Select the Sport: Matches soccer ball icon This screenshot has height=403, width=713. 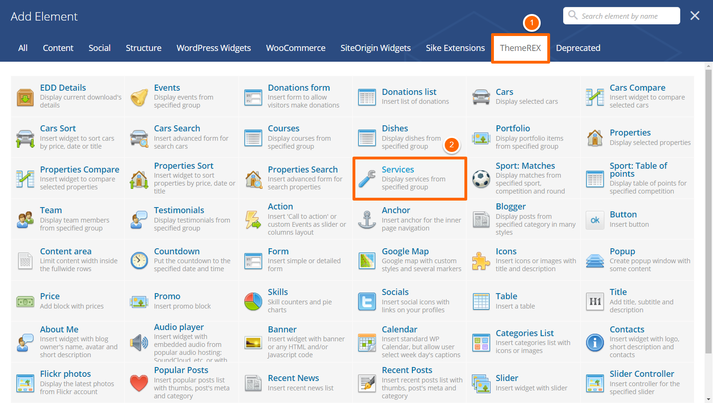tap(481, 179)
